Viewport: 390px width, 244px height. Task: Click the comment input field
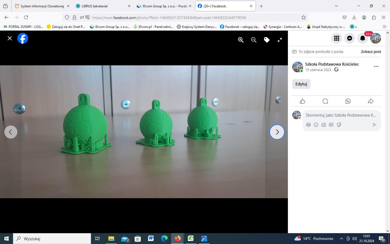341,115
